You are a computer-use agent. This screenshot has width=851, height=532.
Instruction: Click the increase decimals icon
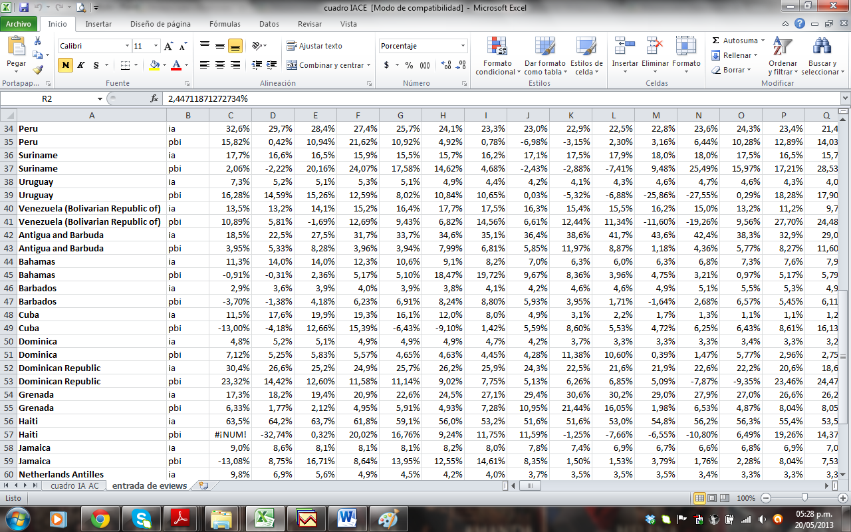445,65
